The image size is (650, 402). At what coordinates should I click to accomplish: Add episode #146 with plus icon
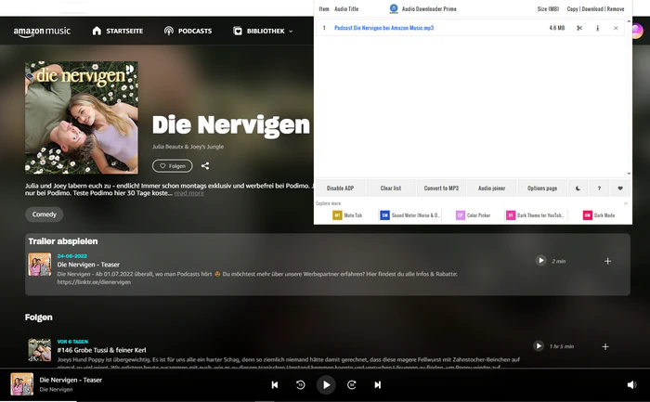tap(605, 346)
